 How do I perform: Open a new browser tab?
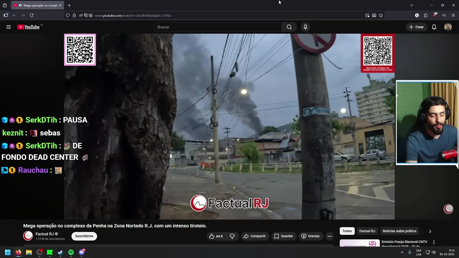pos(69,5)
